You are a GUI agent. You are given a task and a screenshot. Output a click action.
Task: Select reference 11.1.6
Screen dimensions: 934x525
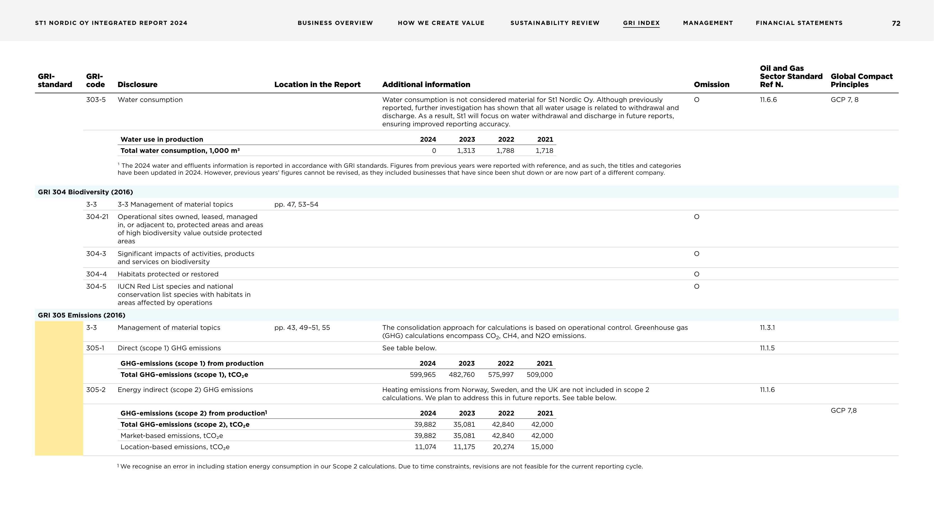[x=767, y=390]
